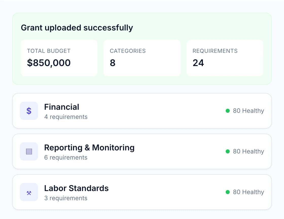Select the '4 requirements' text under Financial
The height and width of the screenshot is (219, 284).
[x=66, y=117]
